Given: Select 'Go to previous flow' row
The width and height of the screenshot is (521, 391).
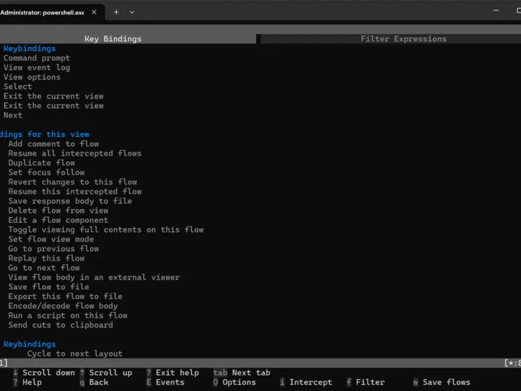Looking at the screenshot, I should coord(53,249).
